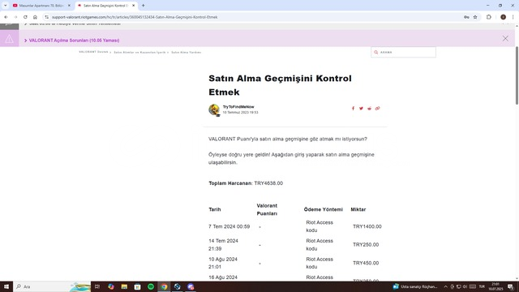Dismiss the VALORANT Açılma Sorunları banner
Screen dimensions: 519x292
point(505,38)
